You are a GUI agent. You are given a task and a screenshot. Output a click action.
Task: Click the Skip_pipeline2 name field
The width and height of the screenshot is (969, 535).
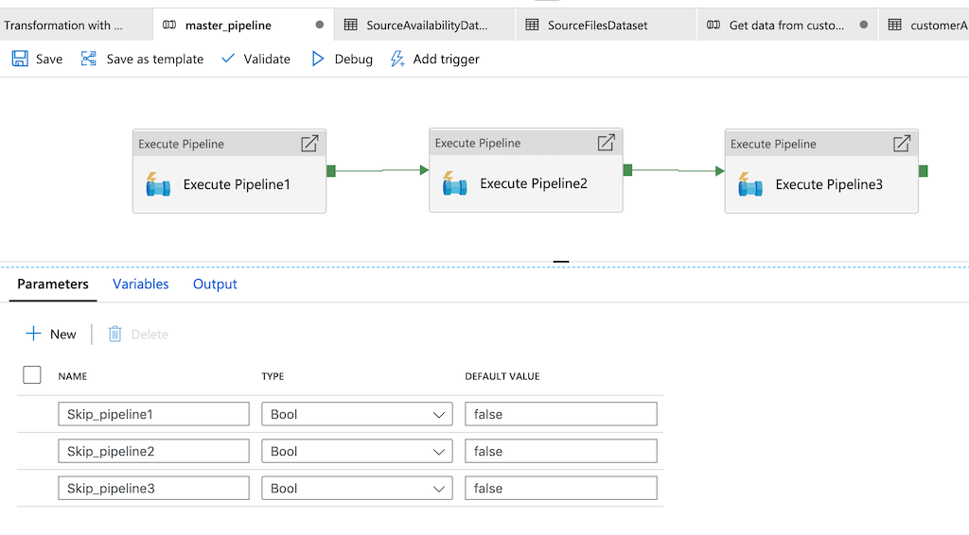point(154,451)
